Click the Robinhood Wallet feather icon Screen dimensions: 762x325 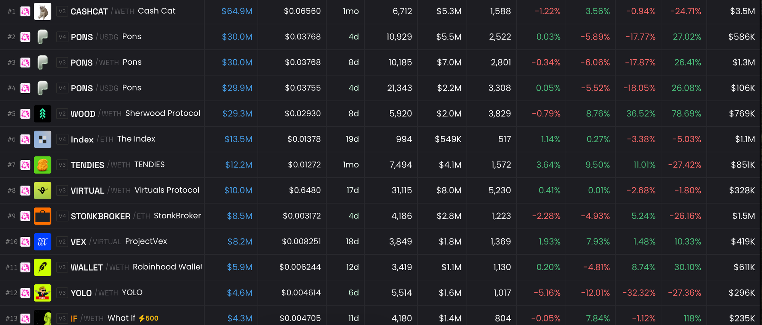[x=43, y=267]
